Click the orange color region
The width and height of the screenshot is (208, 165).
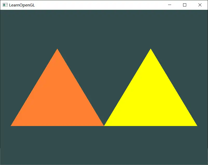(57, 103)
